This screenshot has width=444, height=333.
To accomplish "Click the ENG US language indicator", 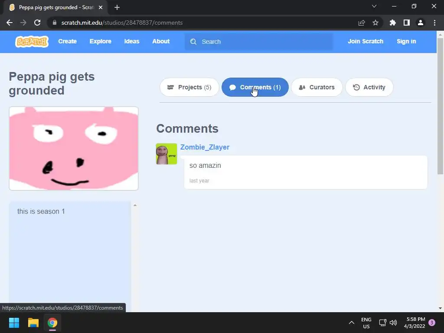I will (x=366, y=323).
